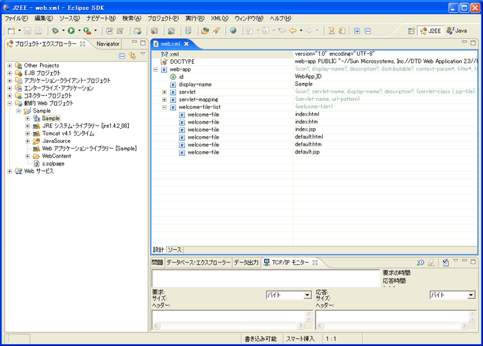Open the External Tools run icon
The image size is (483, 346).
(x=87, y=31)
